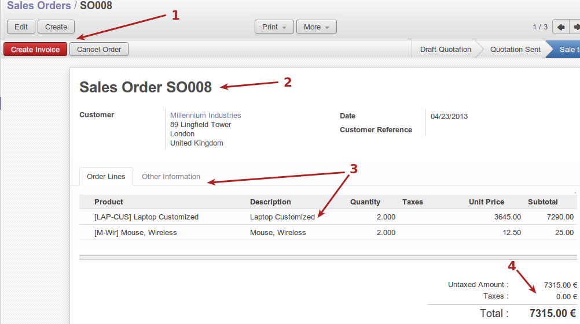
Task: Switch to the Other Information tab
Action: pos(171,177)
